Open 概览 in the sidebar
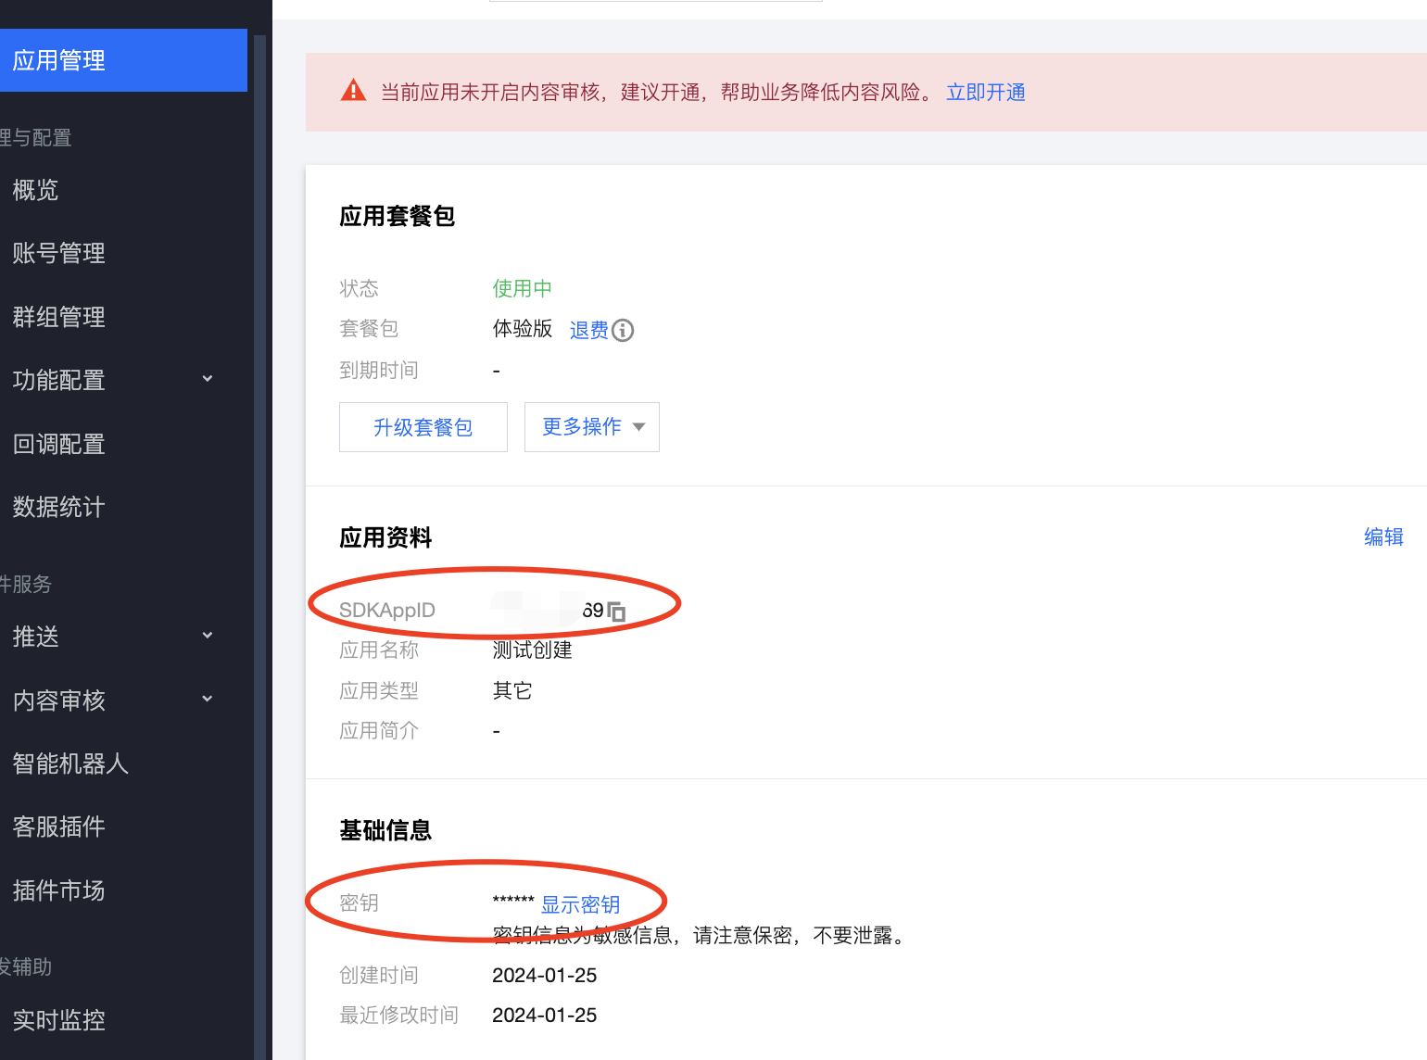This screenshot has height=1060, width=1427. pos(36,190)
